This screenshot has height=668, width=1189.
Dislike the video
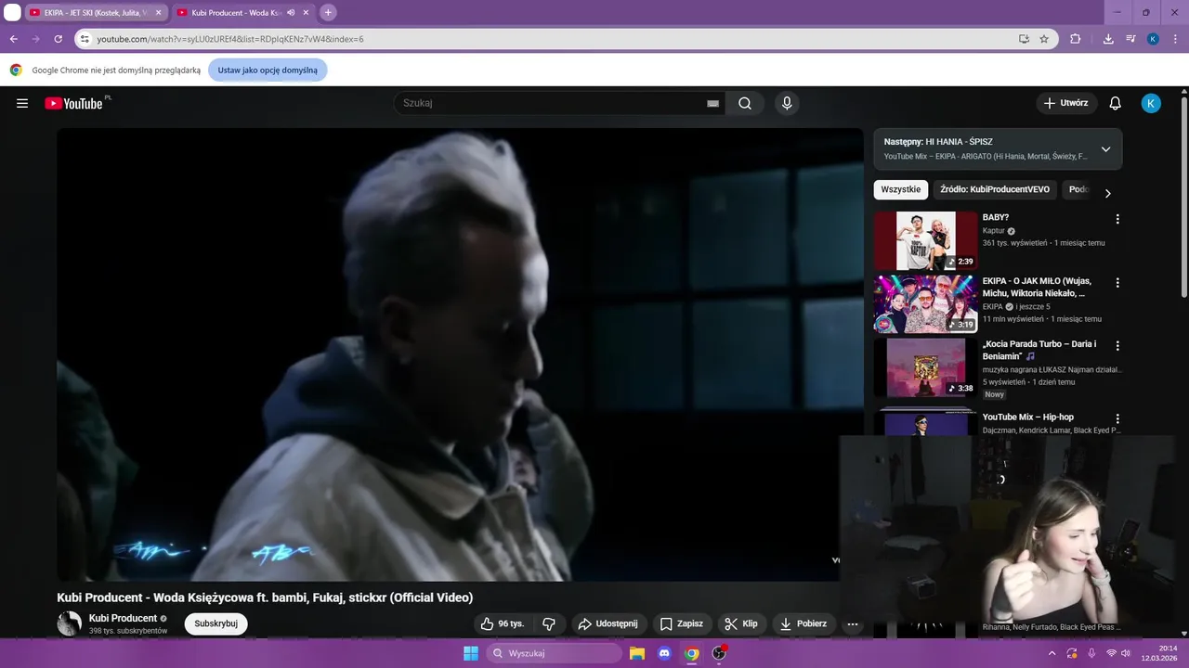(x=549, y=623)
